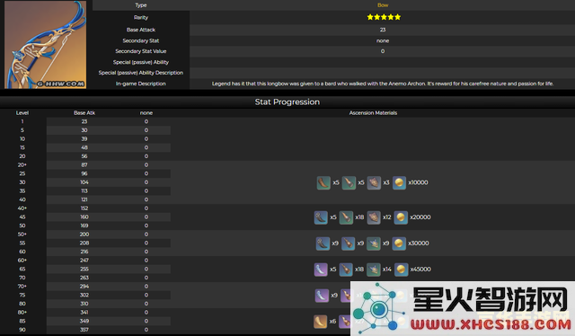Select the golden tooth icon marked x6

pos(320,322)
